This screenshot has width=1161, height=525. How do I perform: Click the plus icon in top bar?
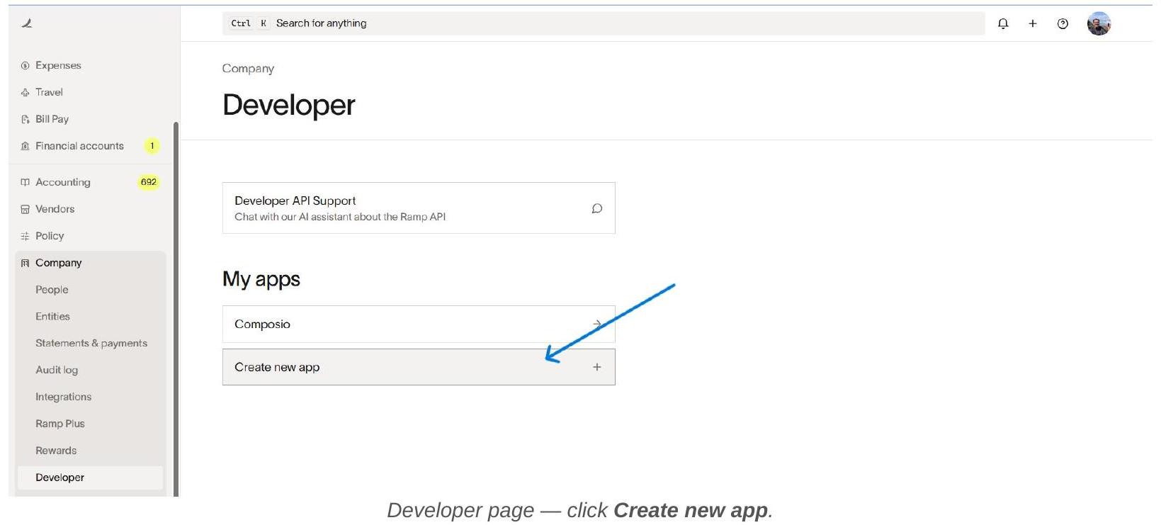[1033, 23]
